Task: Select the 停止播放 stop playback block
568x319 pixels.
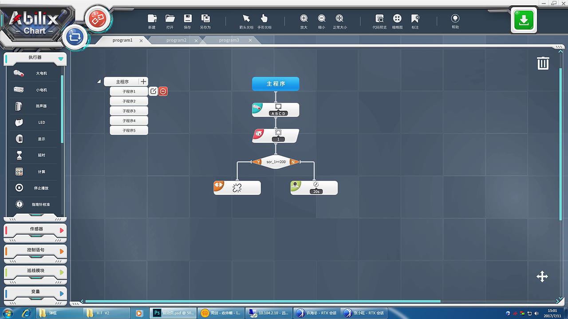Action: click(x=34, y=188)
